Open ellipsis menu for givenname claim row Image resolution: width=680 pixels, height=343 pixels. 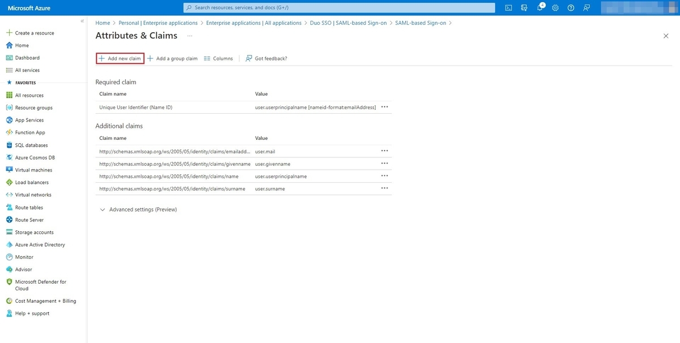385,164
